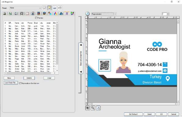Open the tab with blue sparkle icon
The height and width of the screenshot is (117, 182).
[x=33, y=13]
